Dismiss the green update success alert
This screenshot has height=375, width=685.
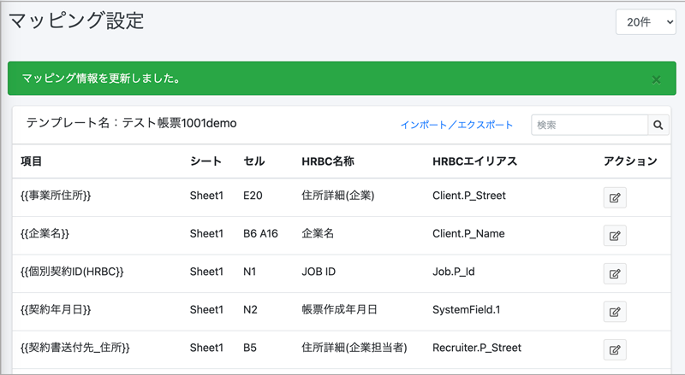(x=656, y=79)
